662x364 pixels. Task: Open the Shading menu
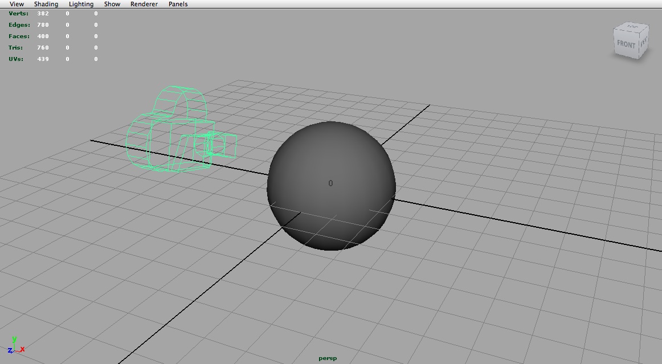pos(46,4)
